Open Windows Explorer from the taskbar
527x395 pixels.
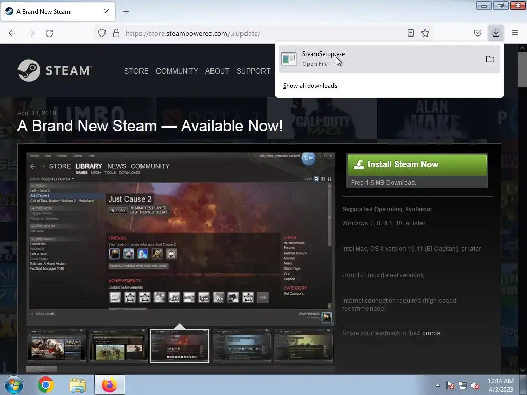pos(78,385)
